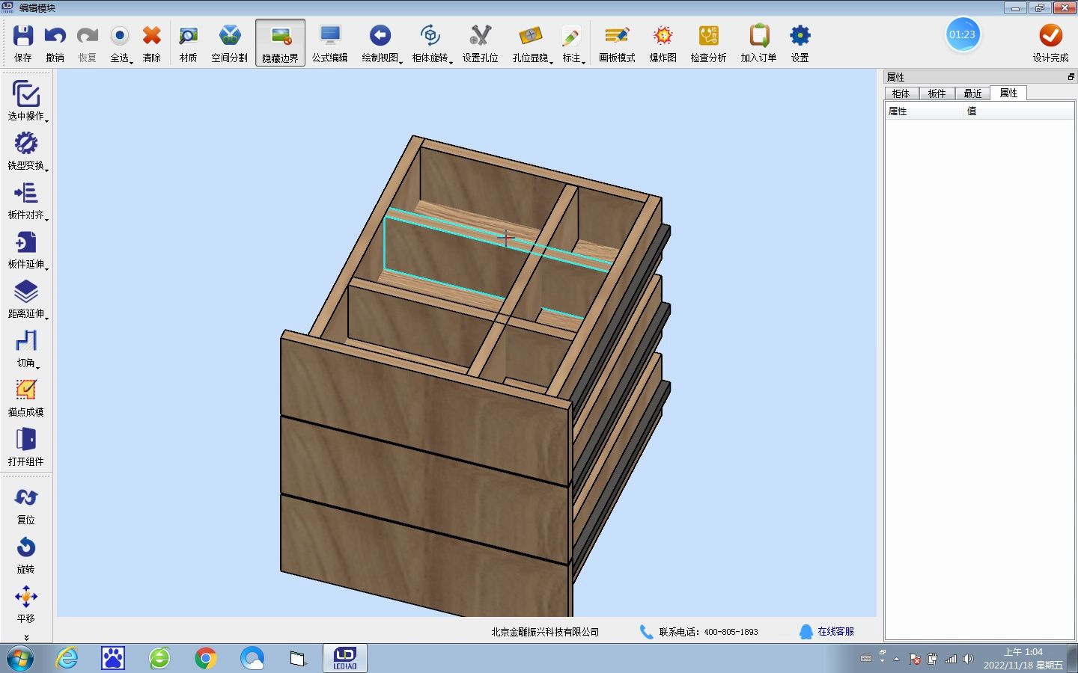The width and height of the screenshot is (1078, 673).
Task: Click the 值 (Value) column header
Action: click(1019, 111)
